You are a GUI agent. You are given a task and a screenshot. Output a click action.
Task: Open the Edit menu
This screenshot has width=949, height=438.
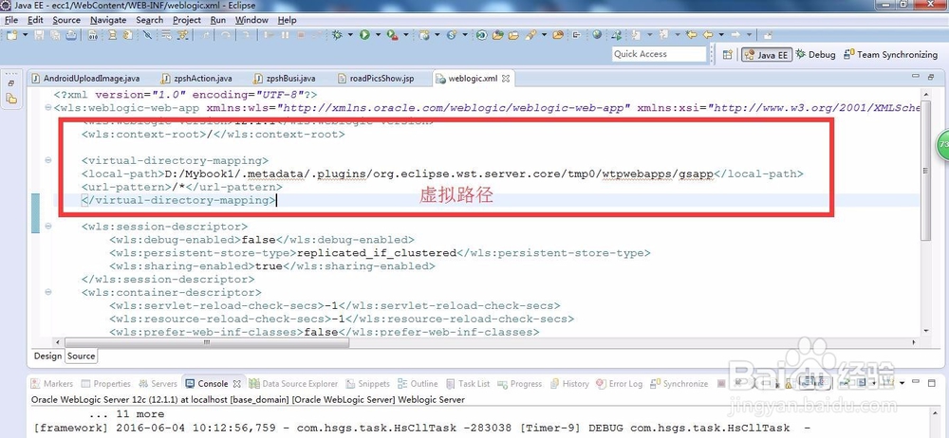(35, 20)
